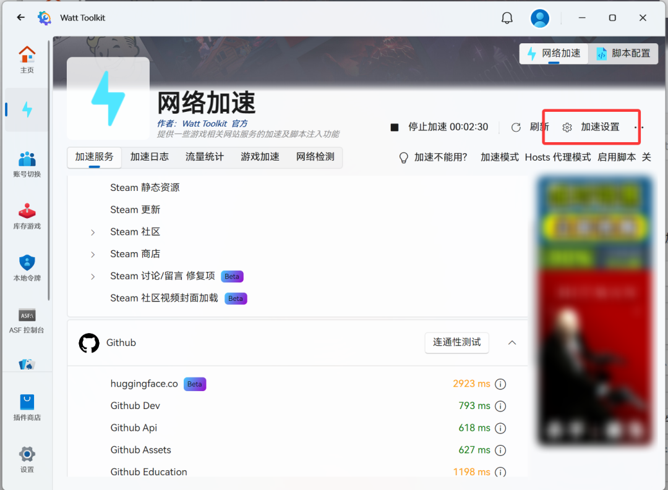This screenshot has height=490, width=668.
Task: Run Github 连通性测试 connectivity test
Action: (x=456, y=343)
